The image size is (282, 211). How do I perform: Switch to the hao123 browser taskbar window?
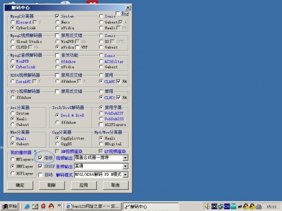tap(93, 206)
